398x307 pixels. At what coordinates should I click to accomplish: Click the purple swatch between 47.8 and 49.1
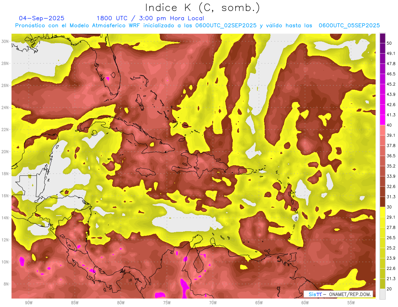[x=382, y=59]
